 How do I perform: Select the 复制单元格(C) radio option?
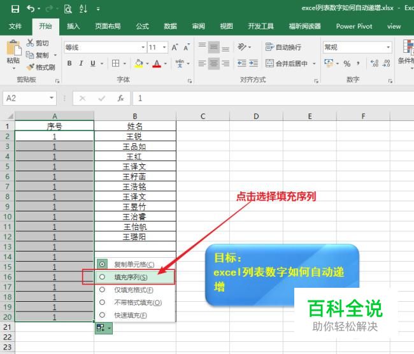[x=102, y=264]
